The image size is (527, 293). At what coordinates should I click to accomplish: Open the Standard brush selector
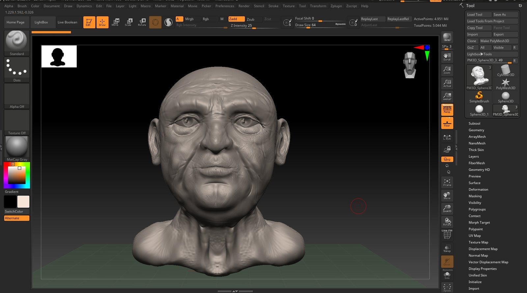(16, 43)
